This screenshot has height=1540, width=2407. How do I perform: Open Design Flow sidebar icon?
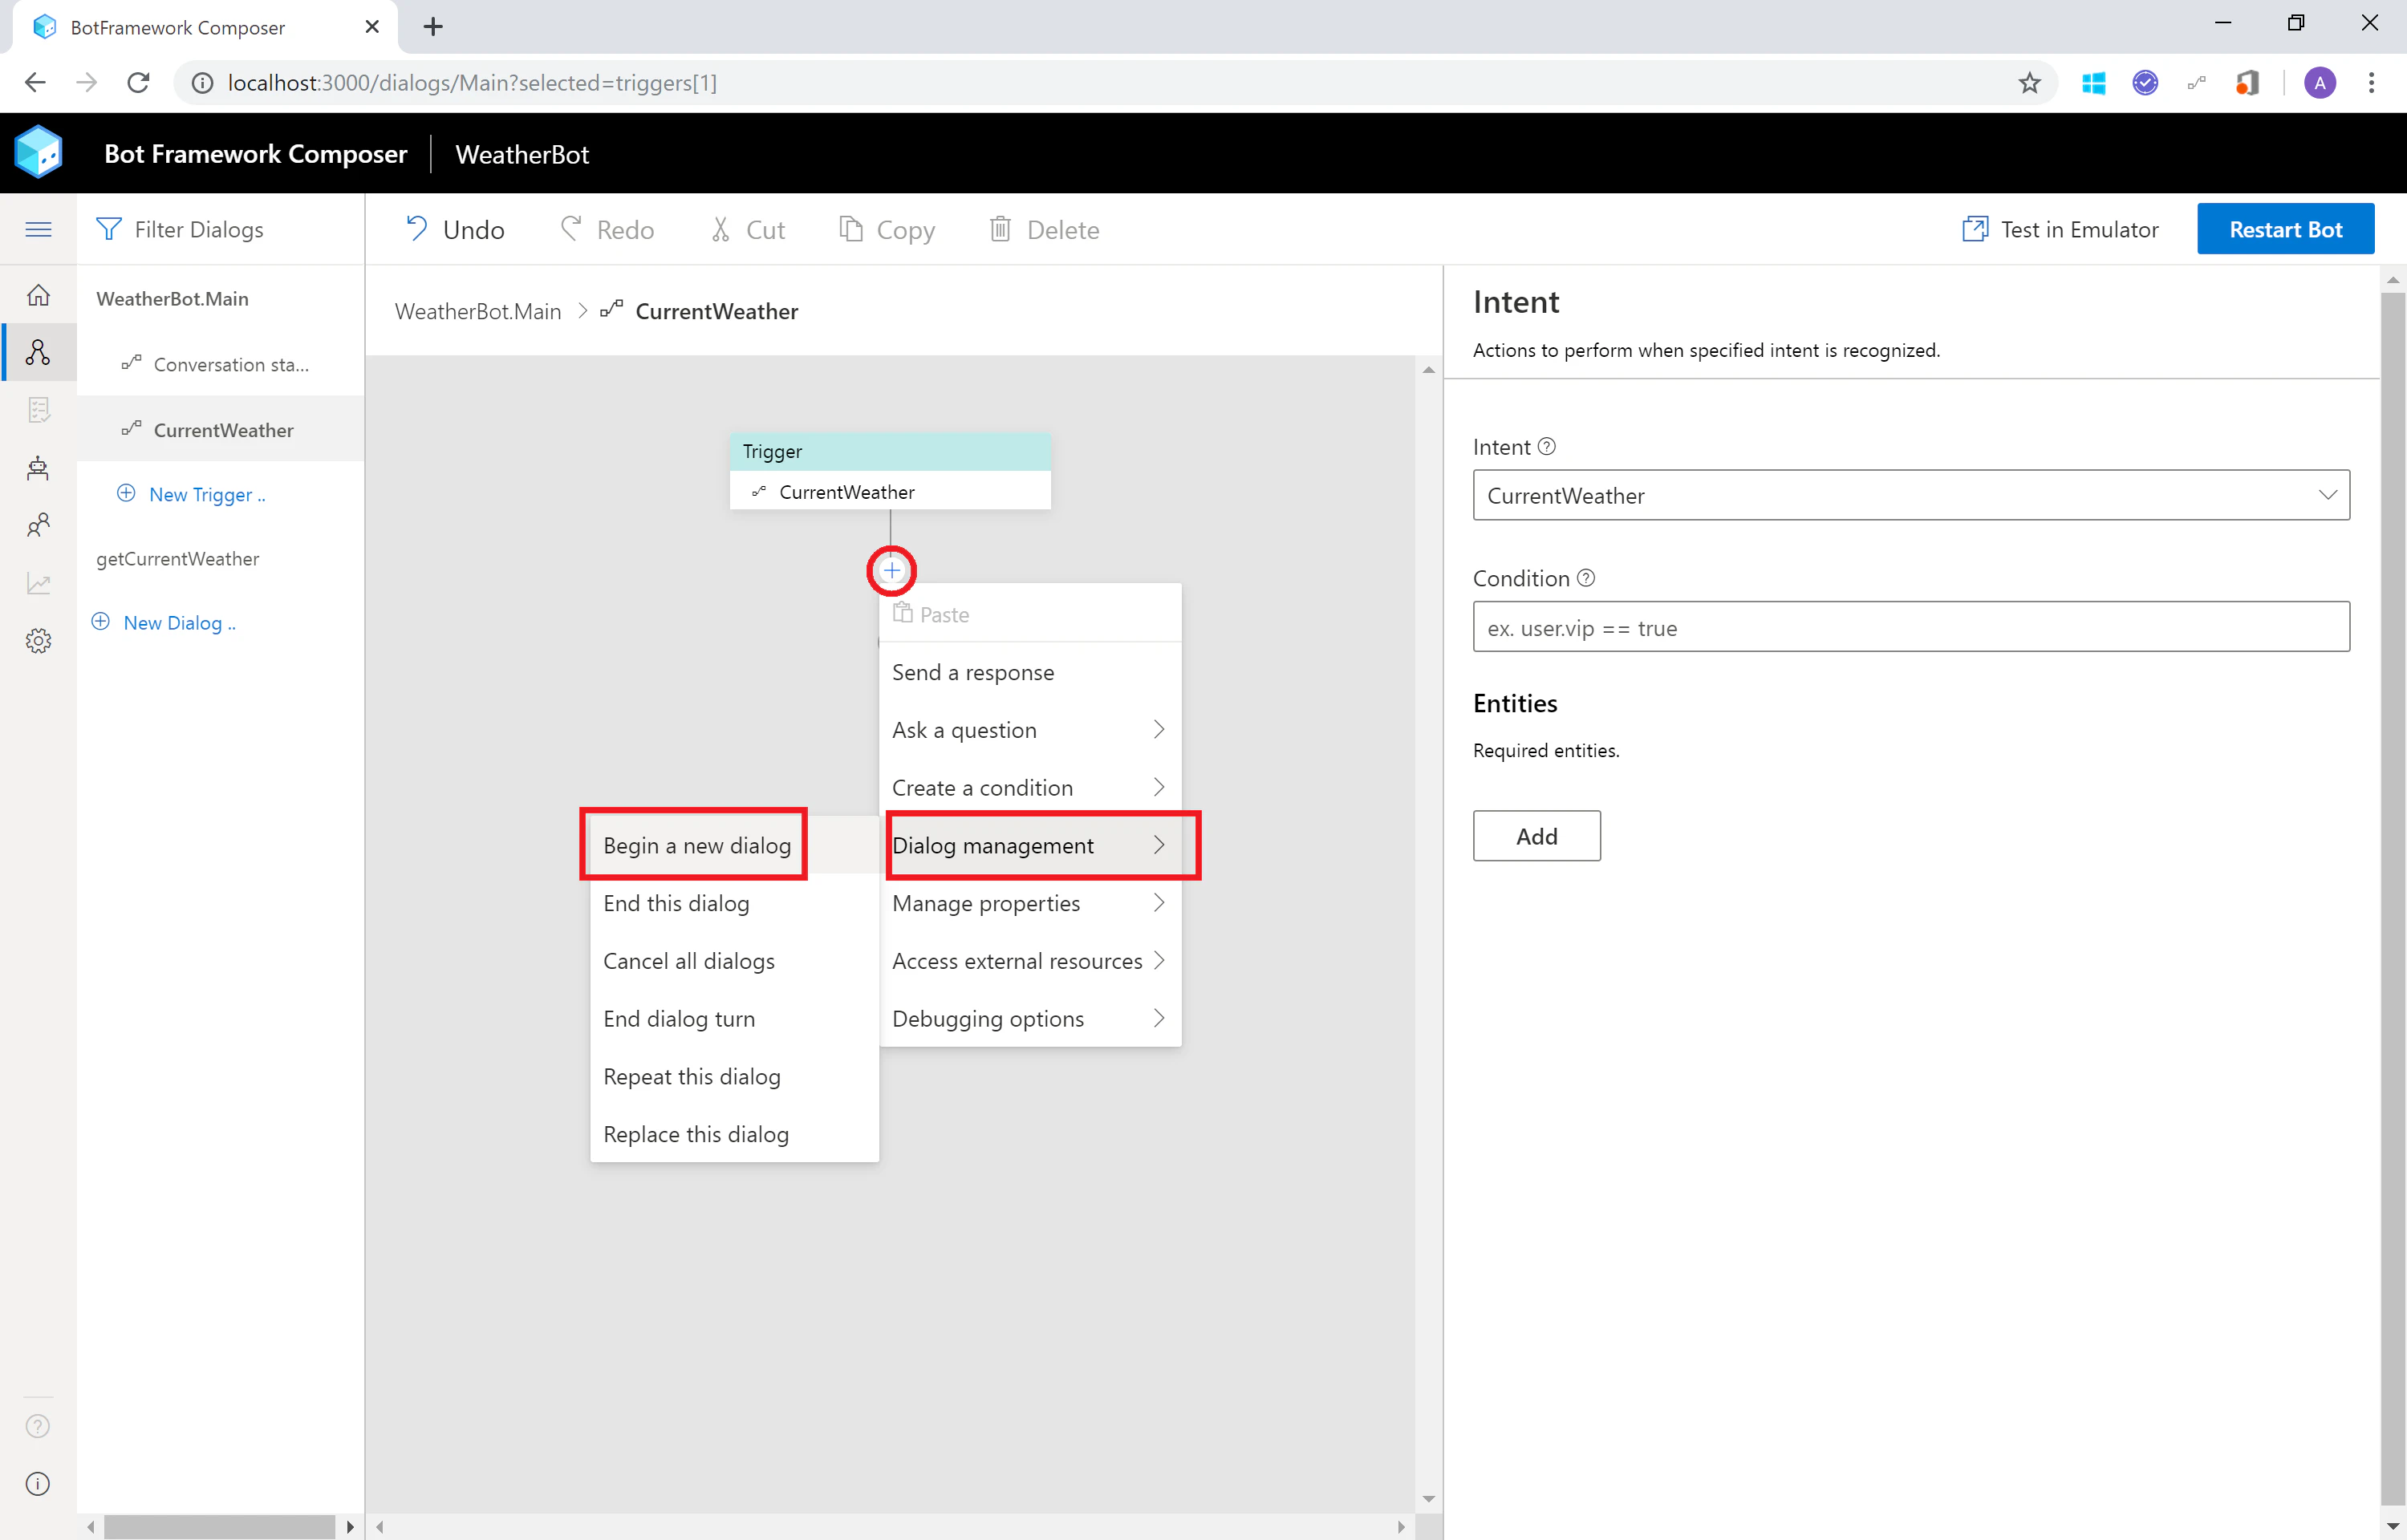(x=38, y=352)
